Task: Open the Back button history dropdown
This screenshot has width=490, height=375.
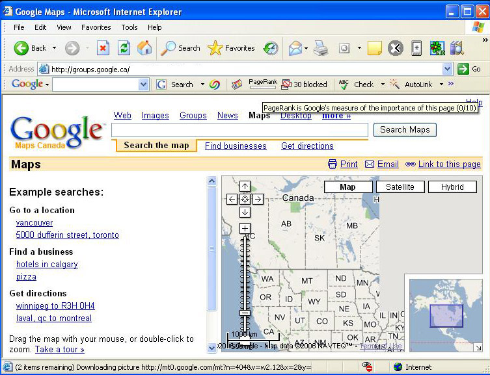Action: click(x=55, y=48)
